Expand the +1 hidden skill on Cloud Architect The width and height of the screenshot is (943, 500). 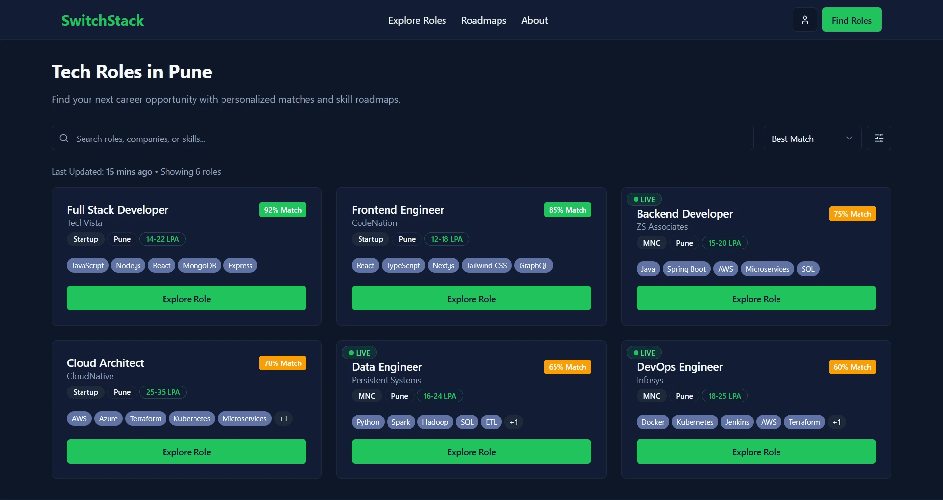pos(283,418)
